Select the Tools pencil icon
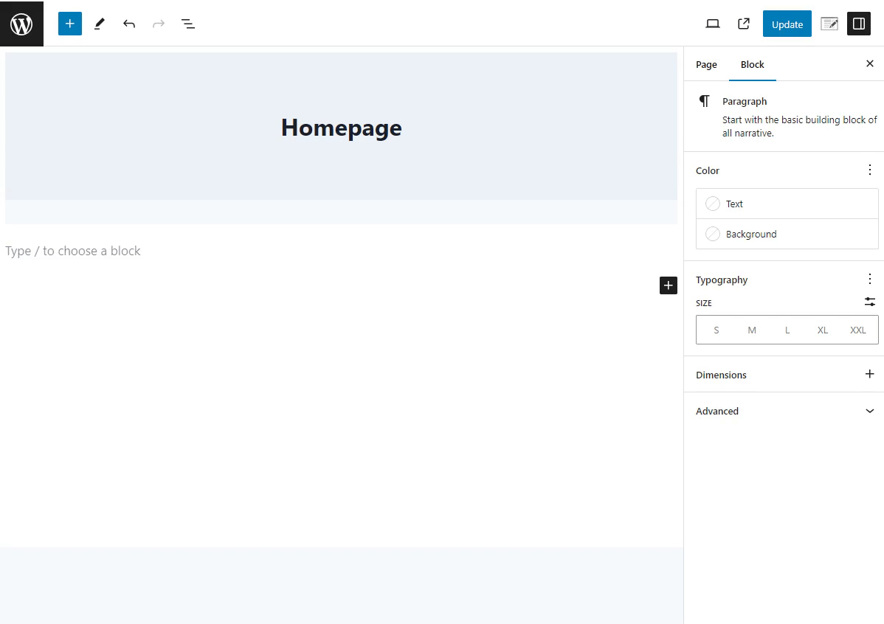 tap(99, 24)
